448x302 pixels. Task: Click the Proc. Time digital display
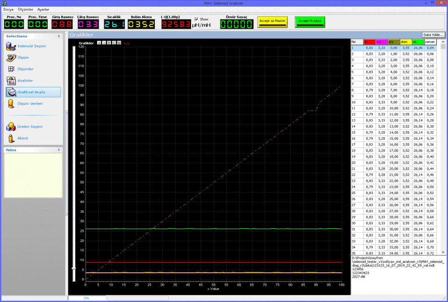38,24
